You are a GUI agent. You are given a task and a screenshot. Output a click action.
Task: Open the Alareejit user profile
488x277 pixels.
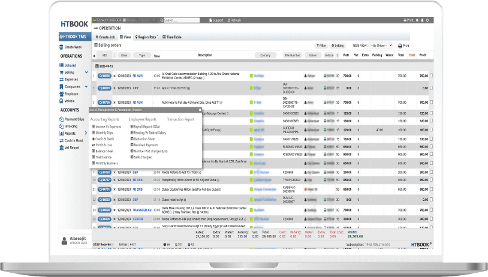coord(75,240)
